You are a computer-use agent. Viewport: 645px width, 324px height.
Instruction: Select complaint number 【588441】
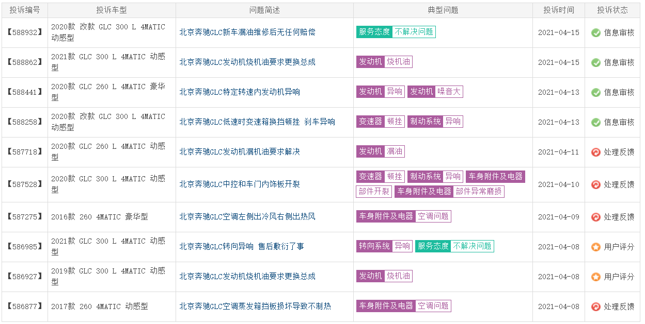tap(24, 92)
